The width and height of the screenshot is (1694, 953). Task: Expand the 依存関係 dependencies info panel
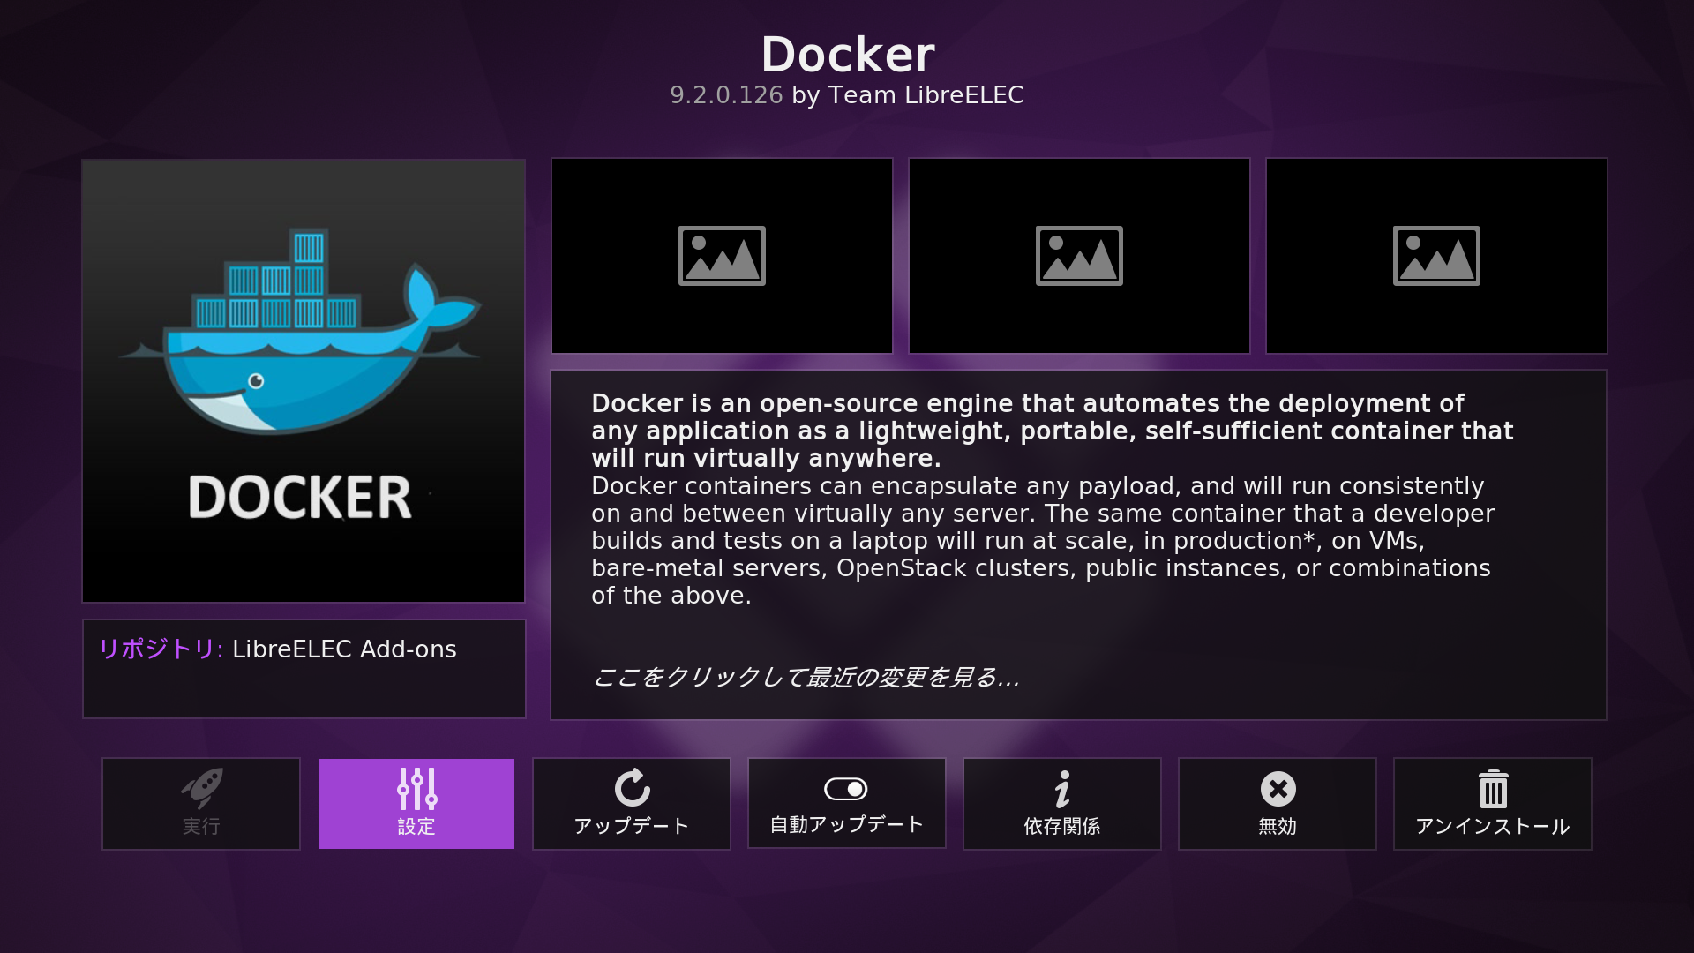[1062, 803]
